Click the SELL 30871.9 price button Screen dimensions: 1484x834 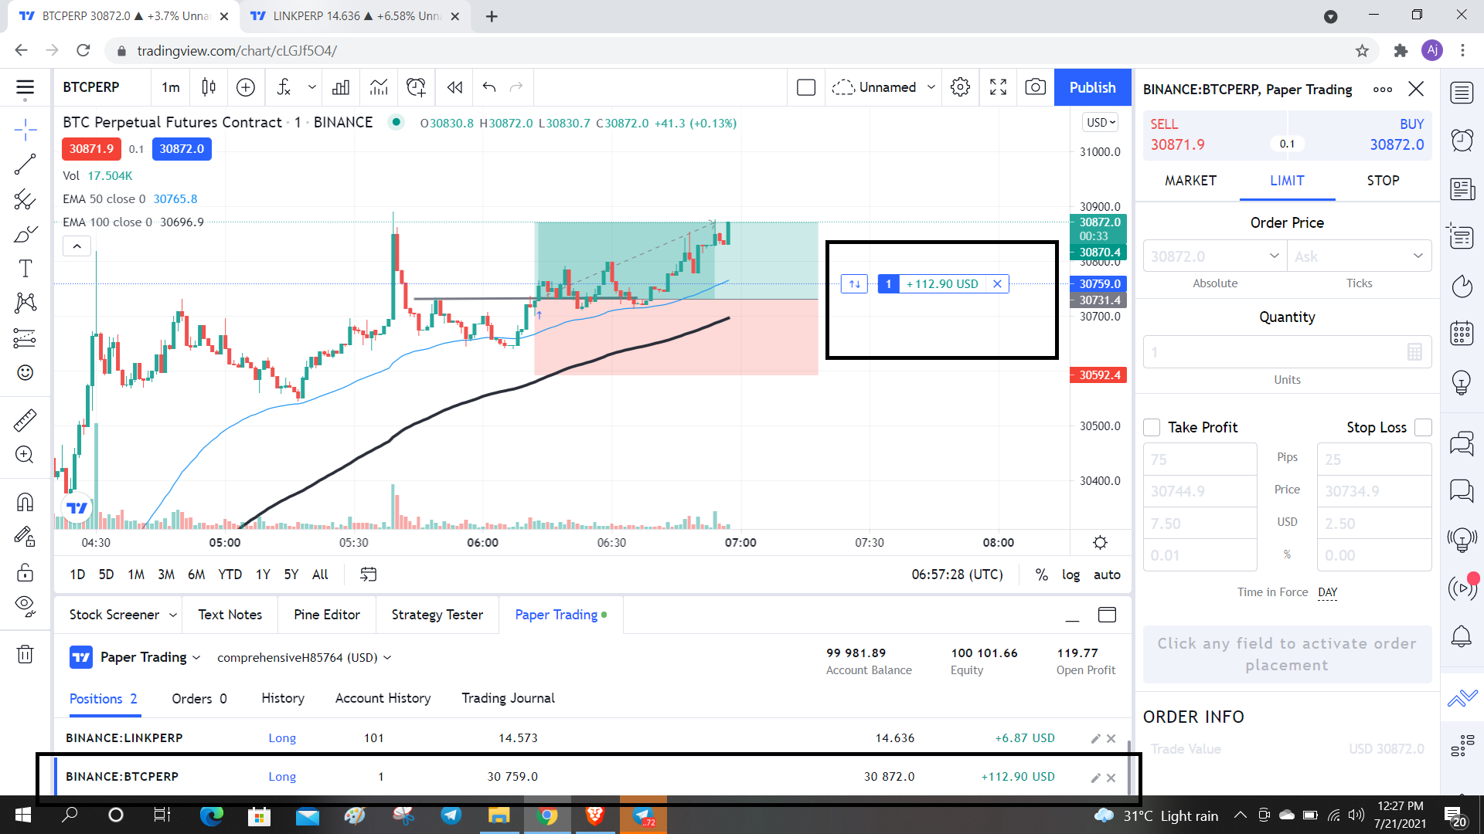[x=1215, y=135]
